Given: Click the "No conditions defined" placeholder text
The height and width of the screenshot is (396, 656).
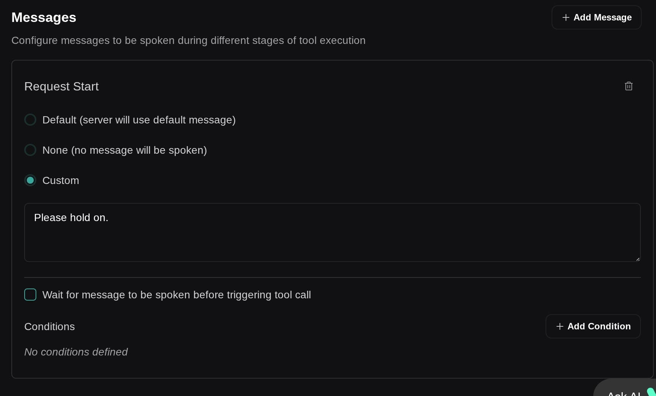Looking at the screenshot, I should [76, 352].
